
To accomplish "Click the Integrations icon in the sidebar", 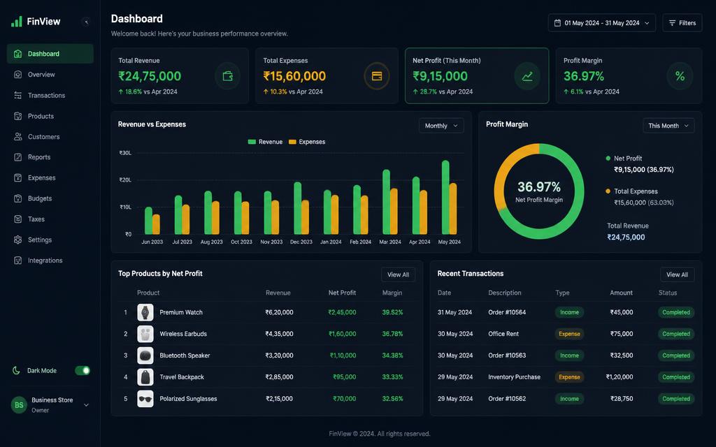I will click(x=17, y=261).
